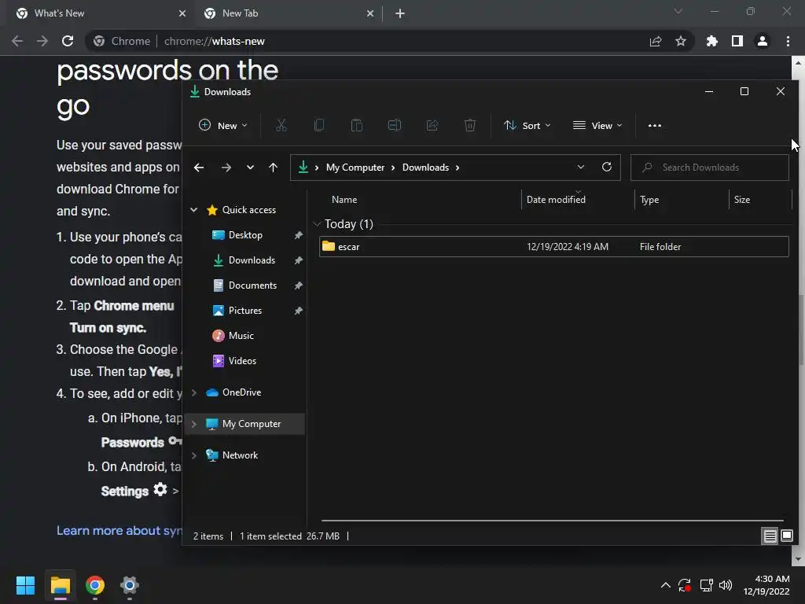Sort by the Type column header

[x=649, y=200]
